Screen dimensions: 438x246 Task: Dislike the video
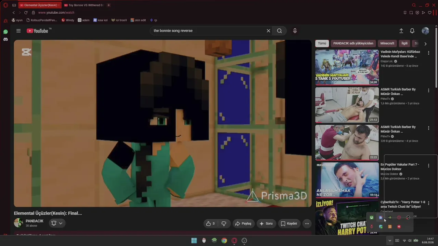(x=224, y=223)
